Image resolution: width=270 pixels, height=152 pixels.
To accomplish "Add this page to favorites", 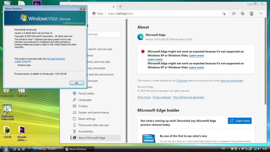I will 224,13.
